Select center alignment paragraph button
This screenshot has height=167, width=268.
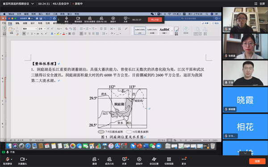coord(85,33)
